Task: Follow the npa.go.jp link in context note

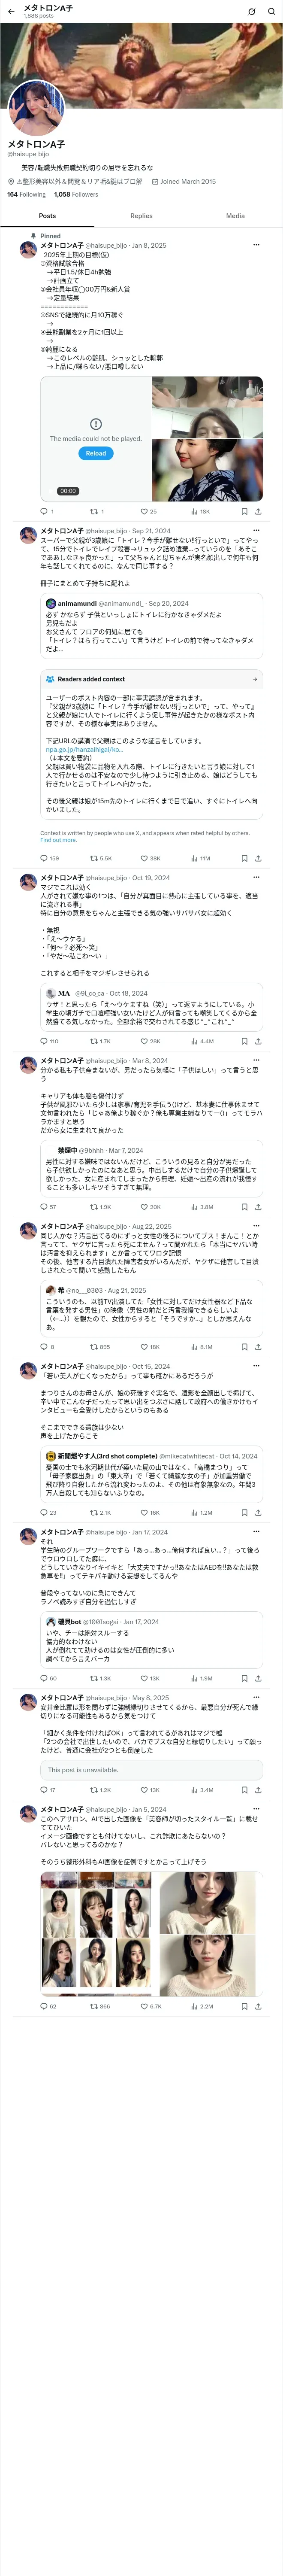Action: [70, 749]
